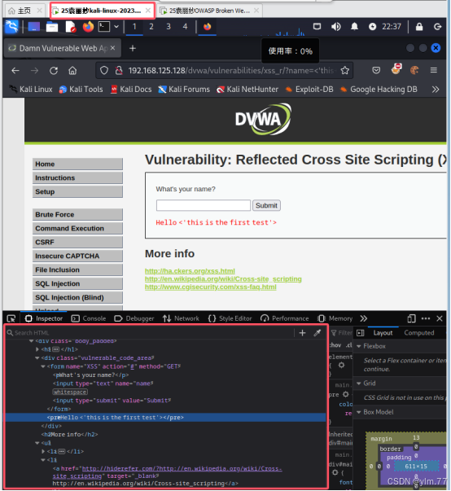Image resolution: width=451 pixels, height=491 pixels.
Task: Toggle responsive design mode icon
Action: [x=411, y=318]
